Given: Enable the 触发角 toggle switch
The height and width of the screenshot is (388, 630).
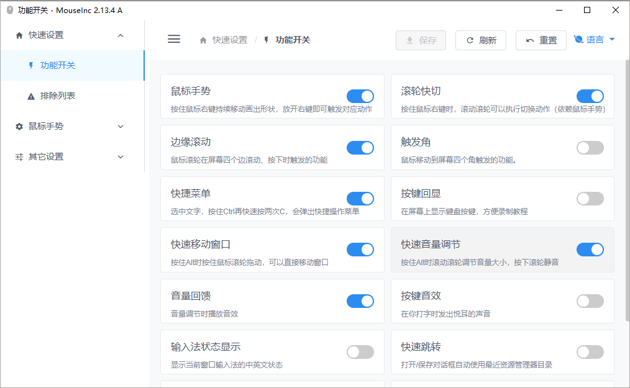Looking at the screenshot, I should [590, 148].
